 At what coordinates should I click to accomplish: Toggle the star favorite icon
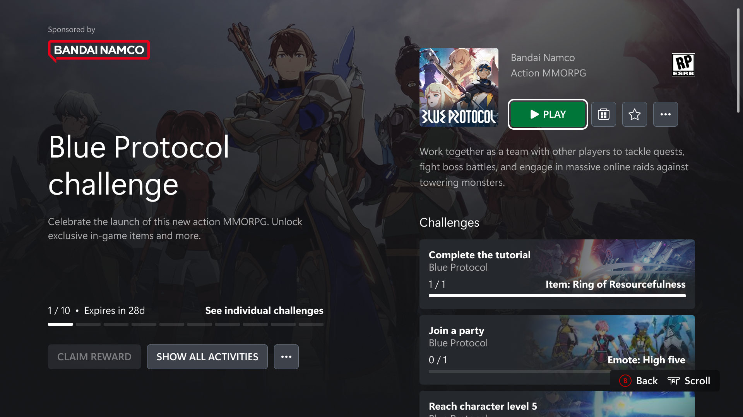(x=634, y=114)
